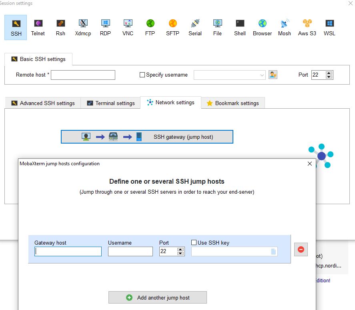Increase the gateway Port value

181,249
